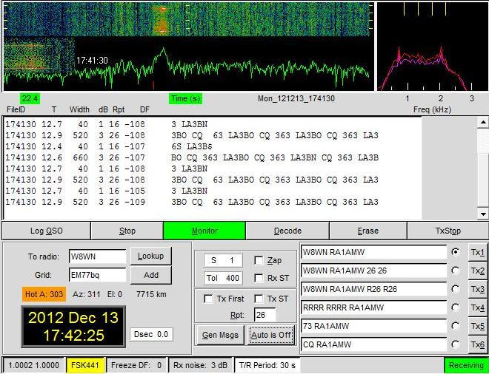Click the file name Mon_121213_174130
This screenshot has width=489, height=374.
pyautogui.click(x=296, y=98)
